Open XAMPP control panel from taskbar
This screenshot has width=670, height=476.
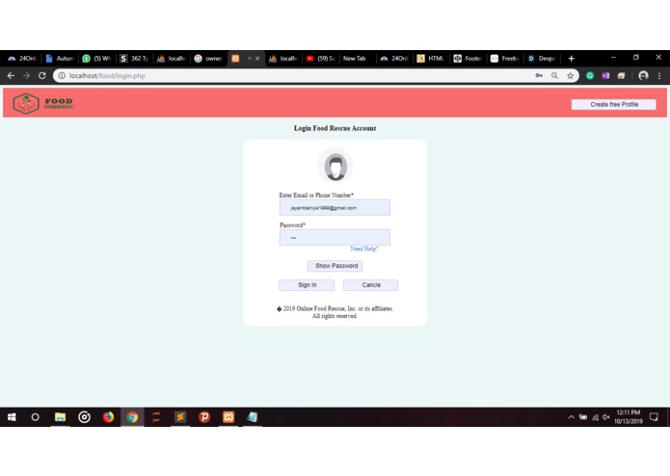click(x=228, y=417)
